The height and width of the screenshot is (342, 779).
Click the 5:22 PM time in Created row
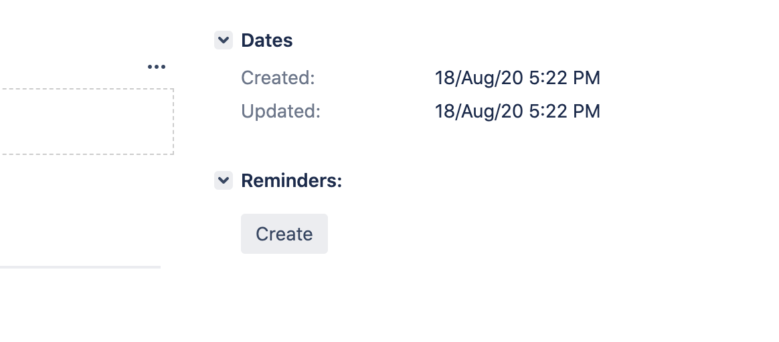pyautogui.click(x=564, y=78)
